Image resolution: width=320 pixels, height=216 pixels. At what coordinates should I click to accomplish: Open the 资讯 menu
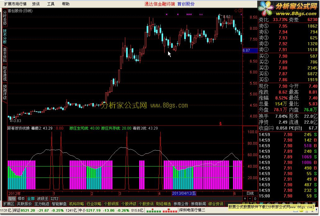[36, 4]
